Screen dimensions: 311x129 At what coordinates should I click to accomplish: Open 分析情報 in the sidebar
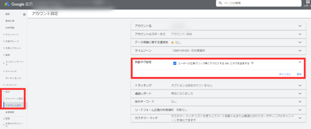(x=10, y=28)
